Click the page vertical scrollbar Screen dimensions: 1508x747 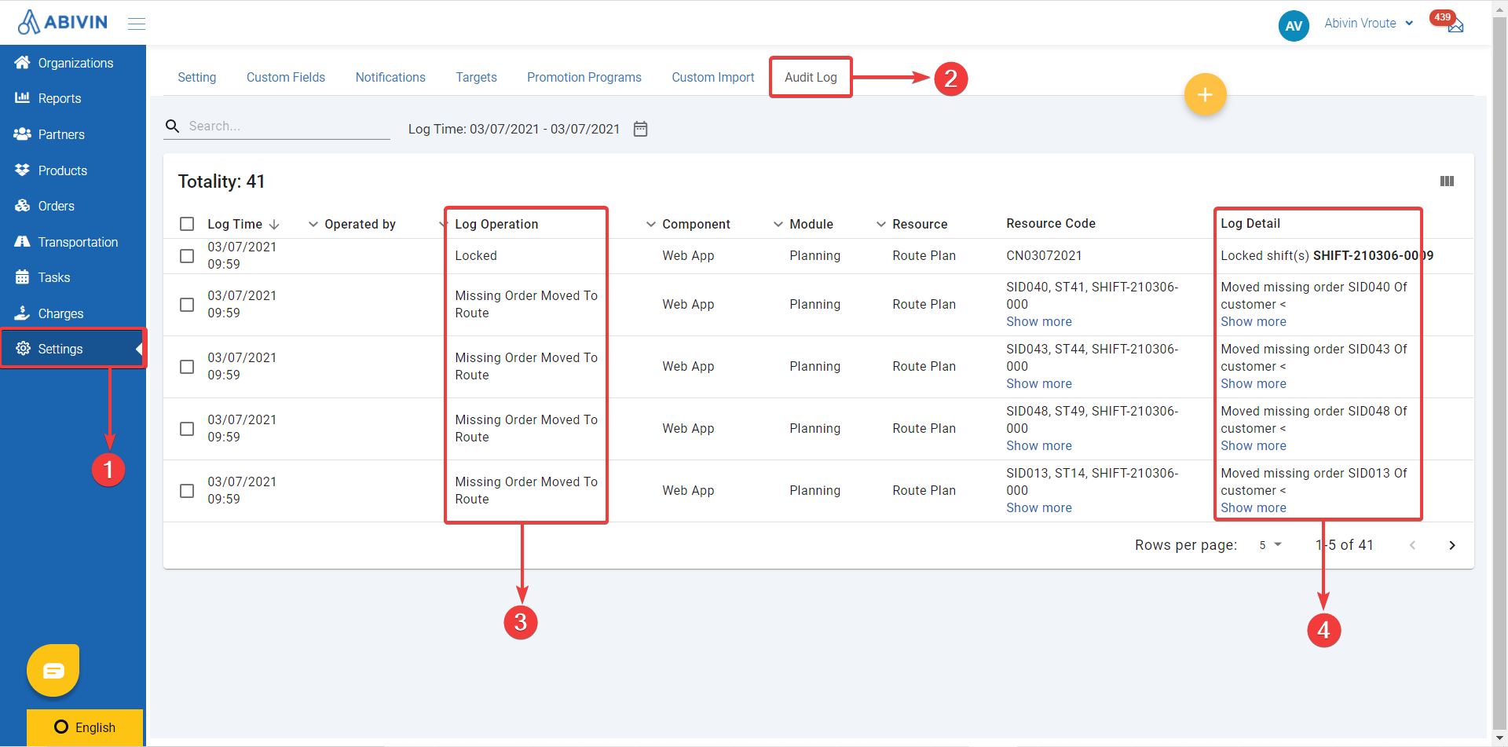[1499, 373]
